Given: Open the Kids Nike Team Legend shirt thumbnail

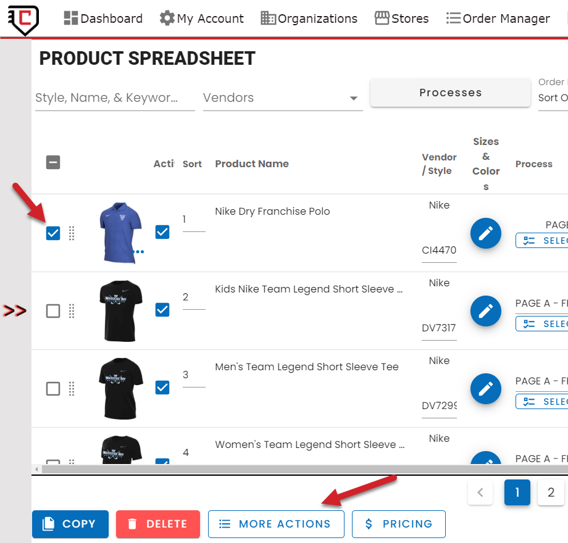Looking at the screenshot, I should point(120,310).
